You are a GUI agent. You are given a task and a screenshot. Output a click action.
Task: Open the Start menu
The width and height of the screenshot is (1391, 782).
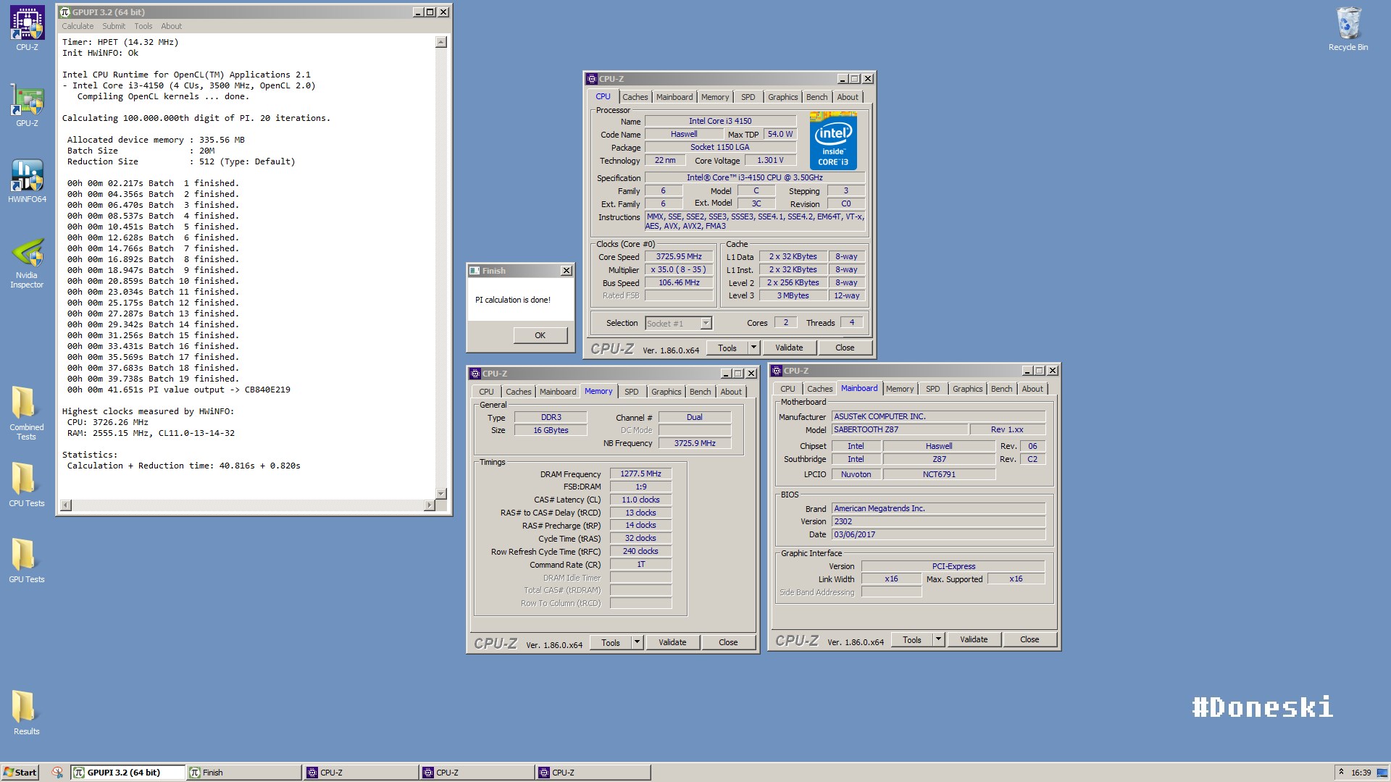point(20,773)
